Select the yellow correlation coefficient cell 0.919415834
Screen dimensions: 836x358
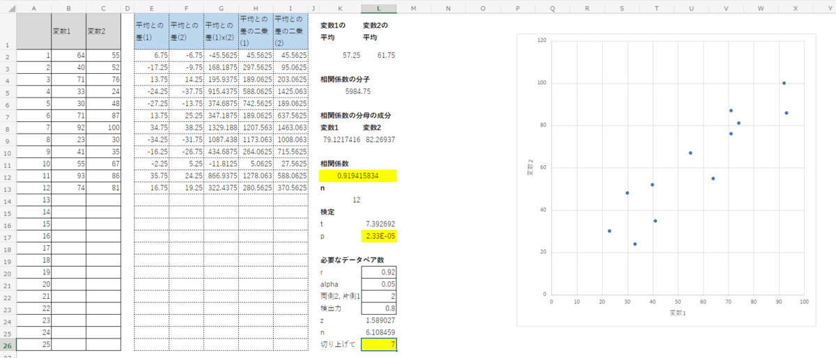[x=358, y=176]
